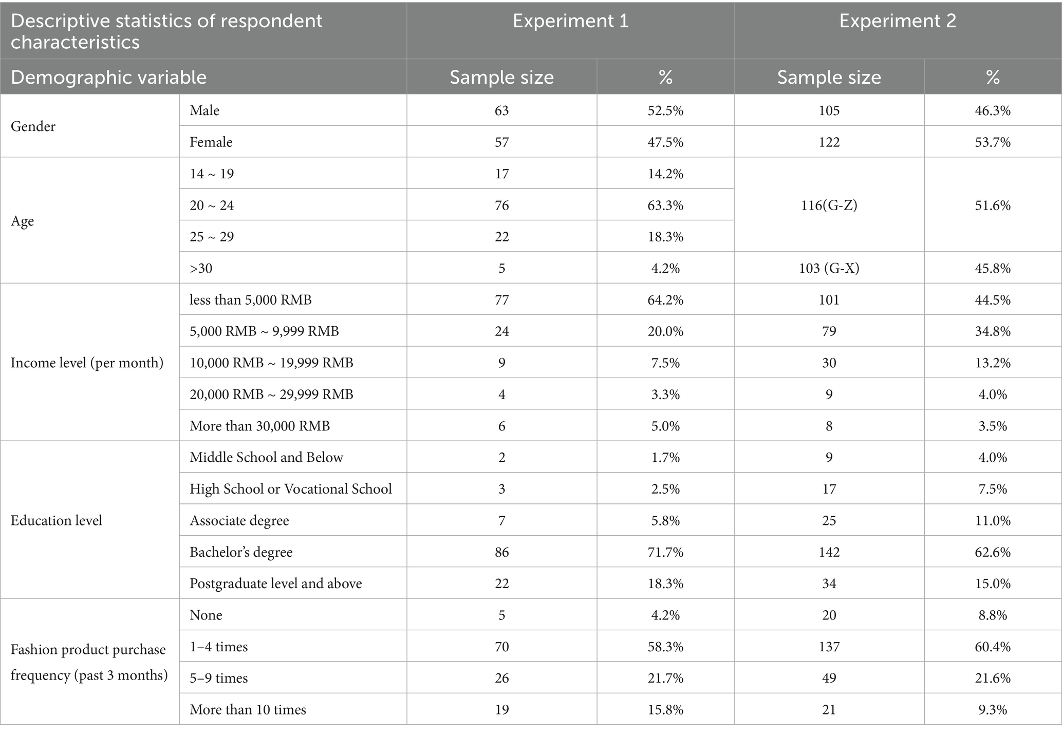Click the 103 (G-X) cell
Viewport: 1062px width, 734px height.
point(829,268)
